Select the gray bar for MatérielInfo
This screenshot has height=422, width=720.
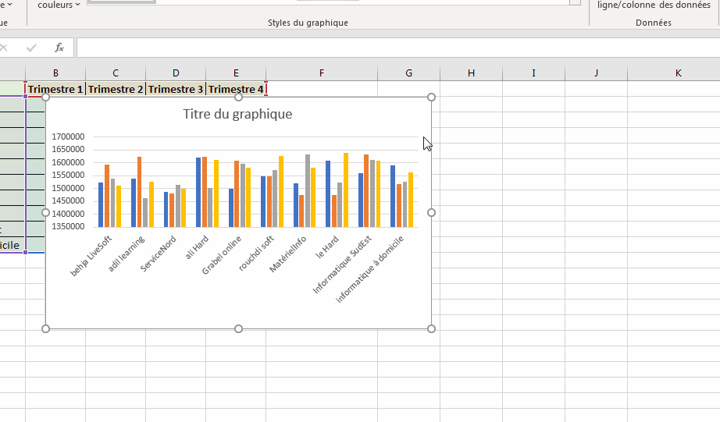[308, 191]
